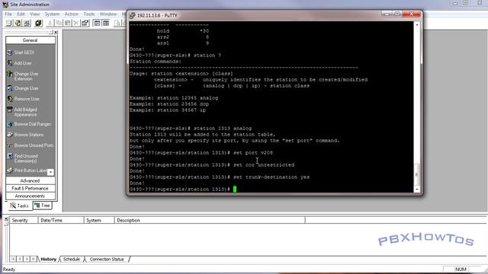Sort by the Description column header

210,220
